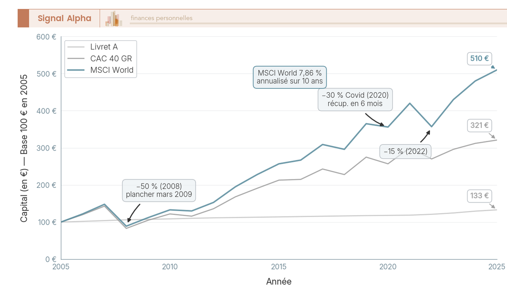Click the MSCI World legend line swatch
Screen dimensions: 507x305
[x=76, y=70]
